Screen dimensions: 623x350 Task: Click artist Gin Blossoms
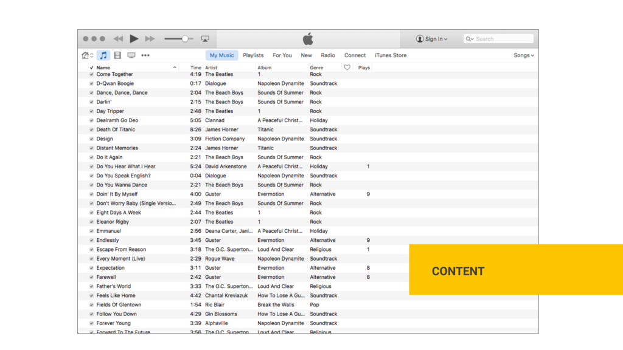tap(221, 314)
